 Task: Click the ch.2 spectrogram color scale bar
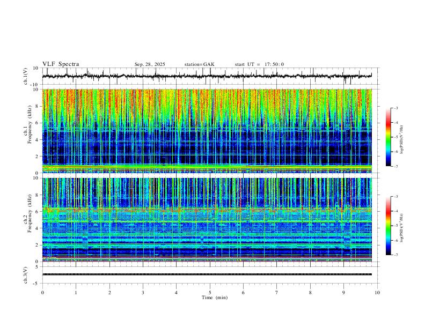pos(388,226)
